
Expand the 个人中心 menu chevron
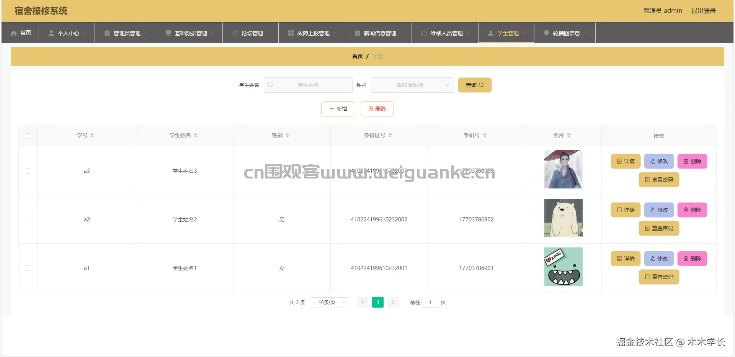[x=85, y=33]
